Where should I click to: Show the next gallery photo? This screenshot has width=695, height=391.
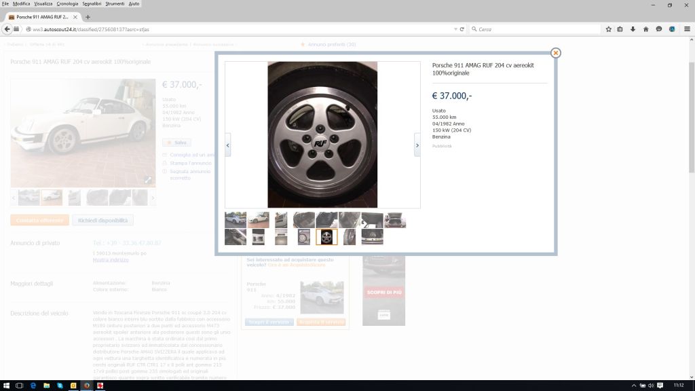pos(417,145)
